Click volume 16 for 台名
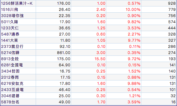The image size is (177, 106). pos(173,102)
